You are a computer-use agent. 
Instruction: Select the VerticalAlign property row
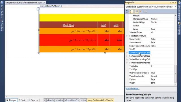pos(151,22)
